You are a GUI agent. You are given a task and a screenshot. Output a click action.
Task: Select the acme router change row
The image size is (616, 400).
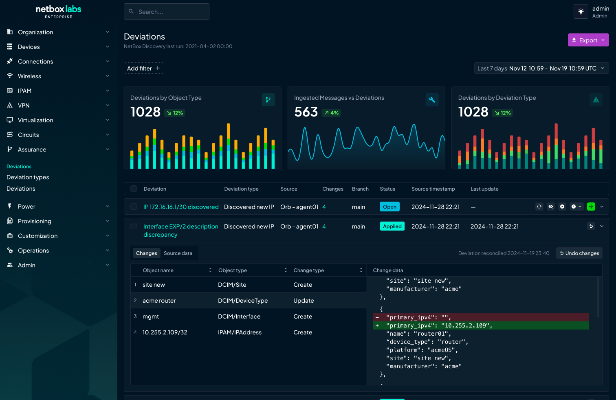click(x=249, y=301)
